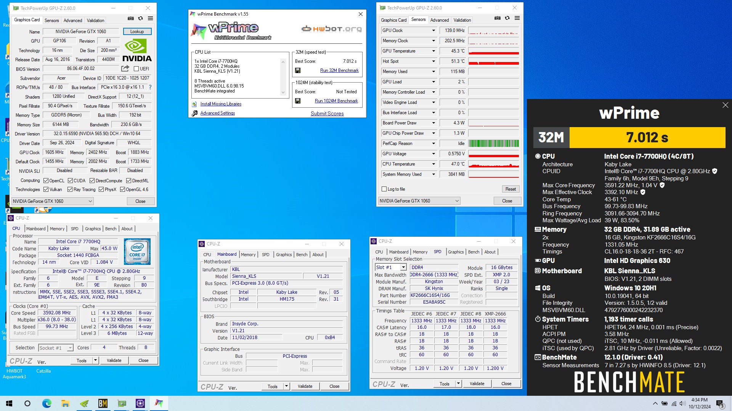
Task: Click save icon next to 1024M Best Score
Action: tap(298, 101)
